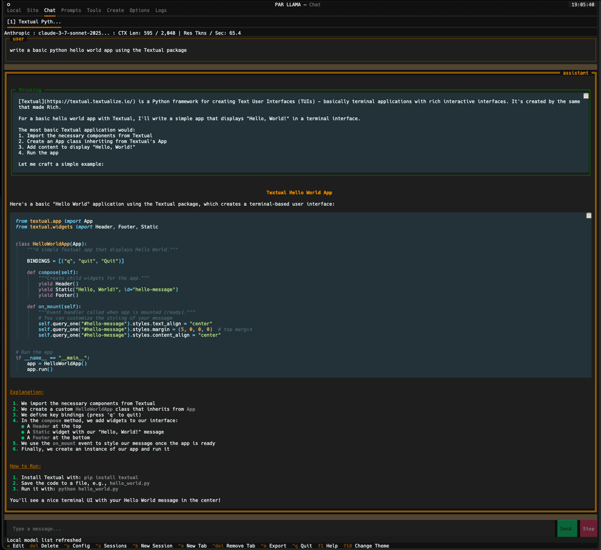Image resolution: width=601 pixels, height=550 pixels.
Task: Copy the Thinking block with clipboard icon
Action: (x=585, y=96)
